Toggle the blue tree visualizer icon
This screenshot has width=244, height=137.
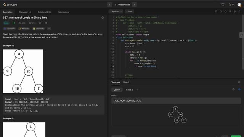(x=239, y=89)
